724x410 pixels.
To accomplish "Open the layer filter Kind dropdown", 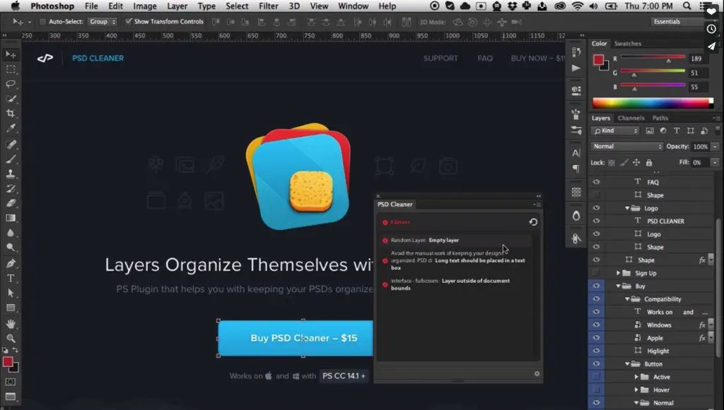I will click(x=615, y=131).
